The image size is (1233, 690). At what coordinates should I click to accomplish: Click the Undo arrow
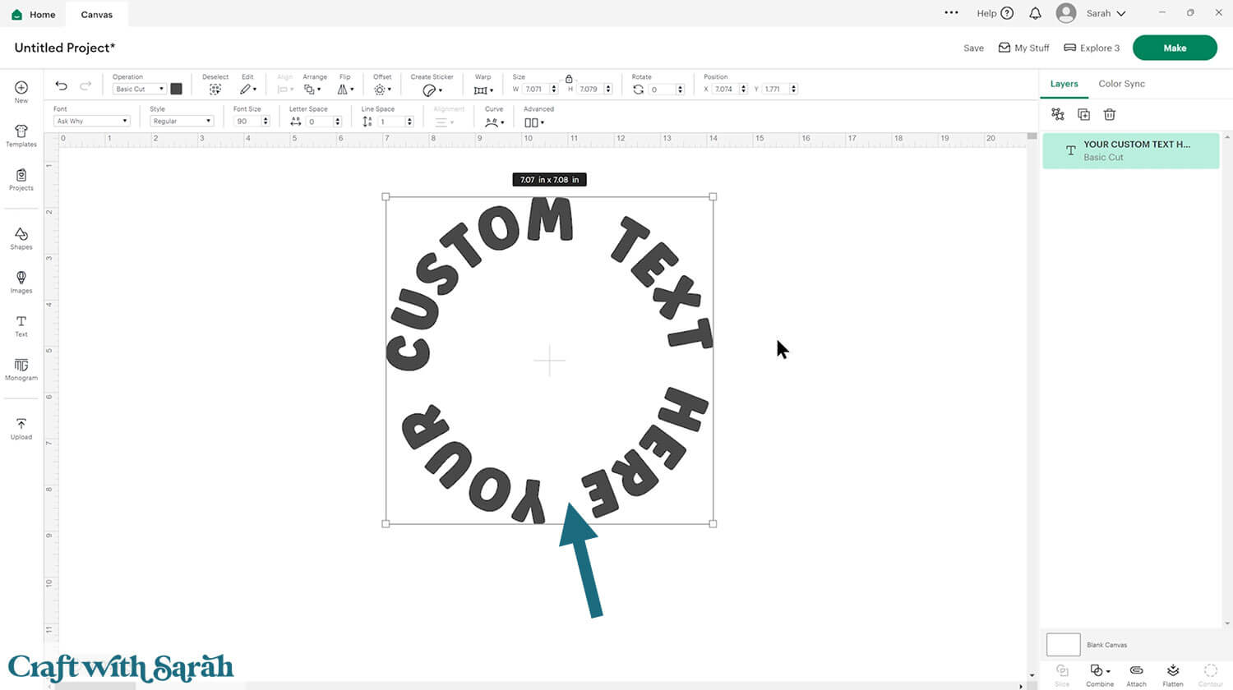[x=61, y=85]
